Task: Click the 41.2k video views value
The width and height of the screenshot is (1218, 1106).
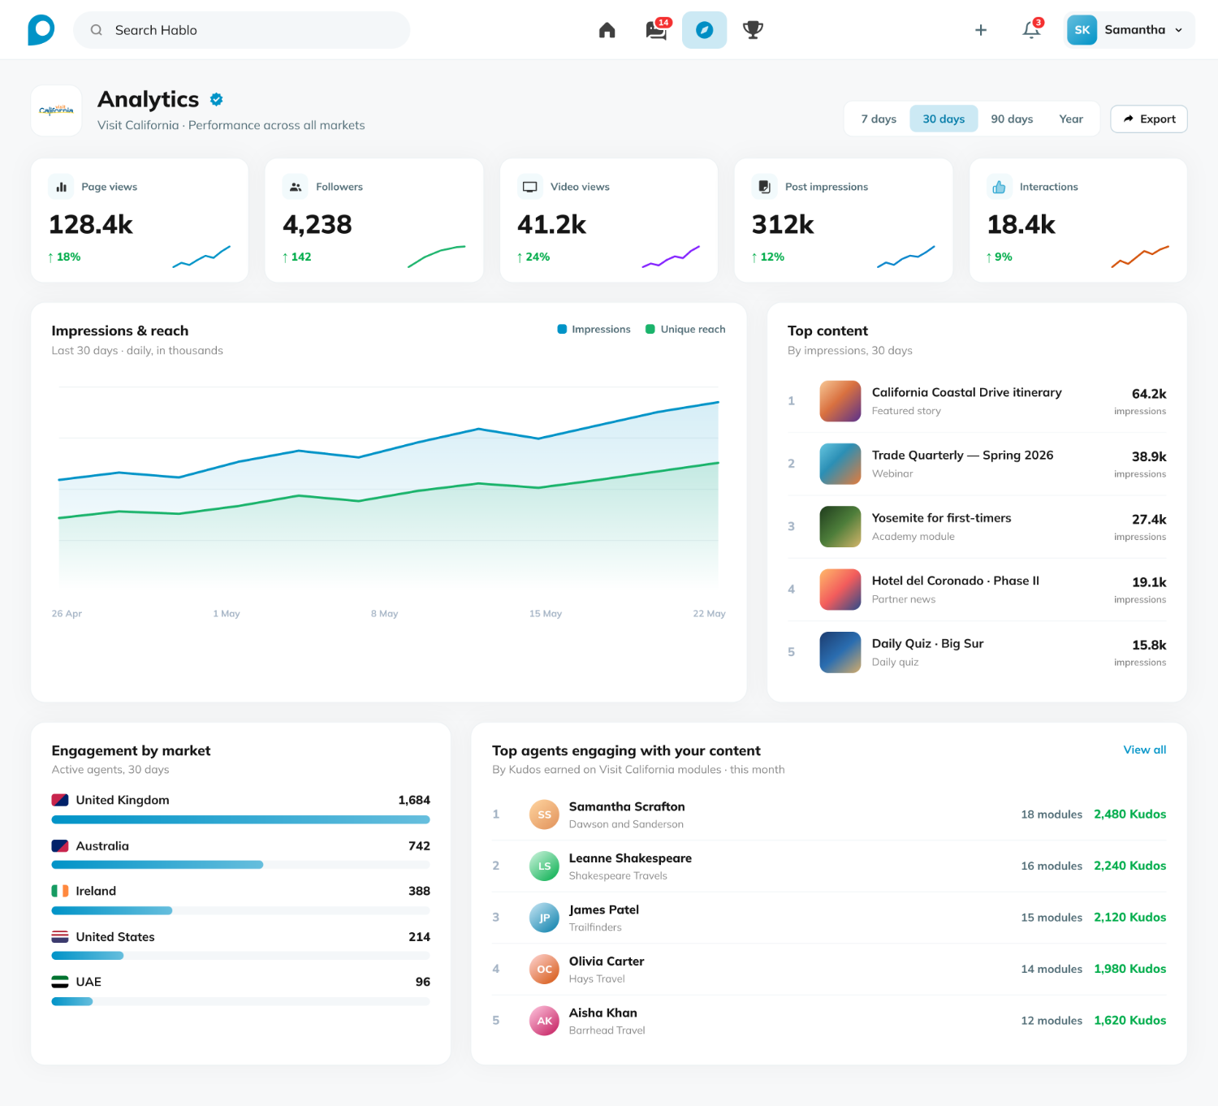Action: coord(552,225)
